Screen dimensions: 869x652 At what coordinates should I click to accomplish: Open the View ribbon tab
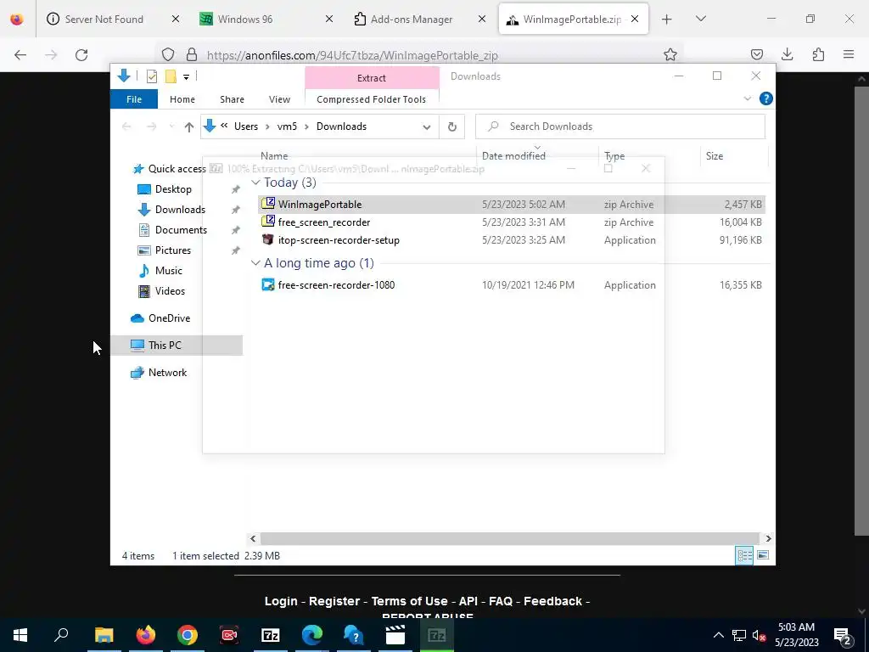click(279, 99)
